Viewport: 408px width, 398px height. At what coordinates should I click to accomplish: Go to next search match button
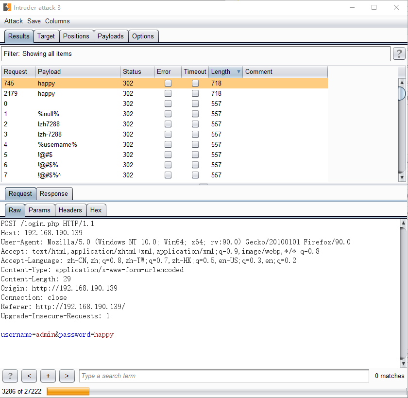(x=67, y=376)
